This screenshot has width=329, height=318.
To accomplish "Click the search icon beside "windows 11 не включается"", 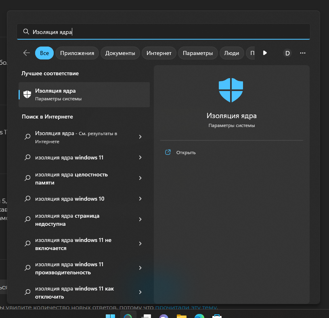I will (27, 244).
